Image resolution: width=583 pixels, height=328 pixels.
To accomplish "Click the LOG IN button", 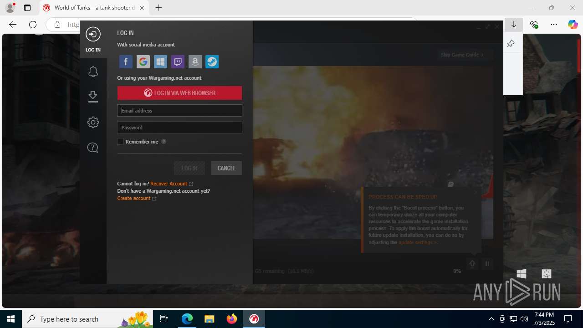I will pos(189,168).
